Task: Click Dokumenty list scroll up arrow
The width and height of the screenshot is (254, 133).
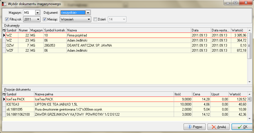Action: [x=249, y=30]
